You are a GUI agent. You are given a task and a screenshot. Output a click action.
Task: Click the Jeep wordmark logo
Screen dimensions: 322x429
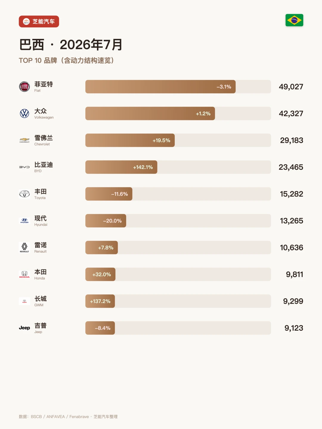tap(24, 328)
